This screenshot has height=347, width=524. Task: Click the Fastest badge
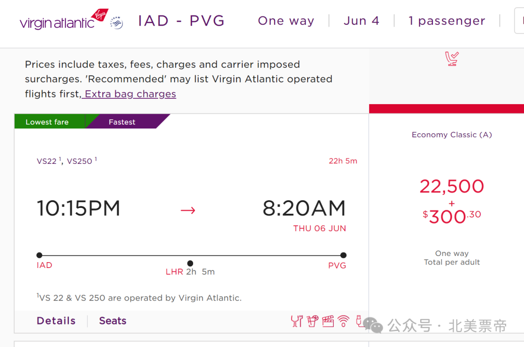pos(122,122)
